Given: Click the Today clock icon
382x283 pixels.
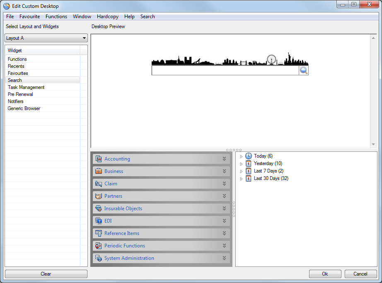Looking at the screenshot, I should coord(249,156).
